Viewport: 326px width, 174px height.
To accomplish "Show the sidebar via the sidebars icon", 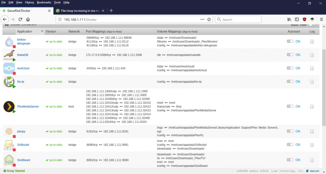I will pyautogui.click(x=297, y=19).
